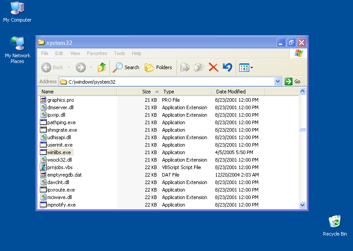The width and height of the screenshot is (353, 251).
Task: Click the Search magnifier toolbar button
Action: click(x=126, y=67)
